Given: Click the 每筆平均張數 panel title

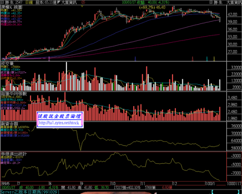Looking at the screenshot, I should (14, 94).
